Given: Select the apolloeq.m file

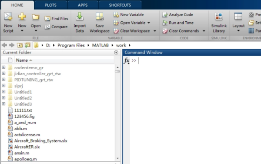Looking at the screenshot, I should click(x=26, y=159).
